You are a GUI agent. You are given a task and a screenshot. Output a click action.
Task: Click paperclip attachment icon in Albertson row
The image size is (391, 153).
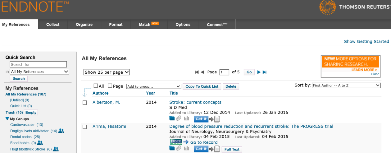point(179,118)
